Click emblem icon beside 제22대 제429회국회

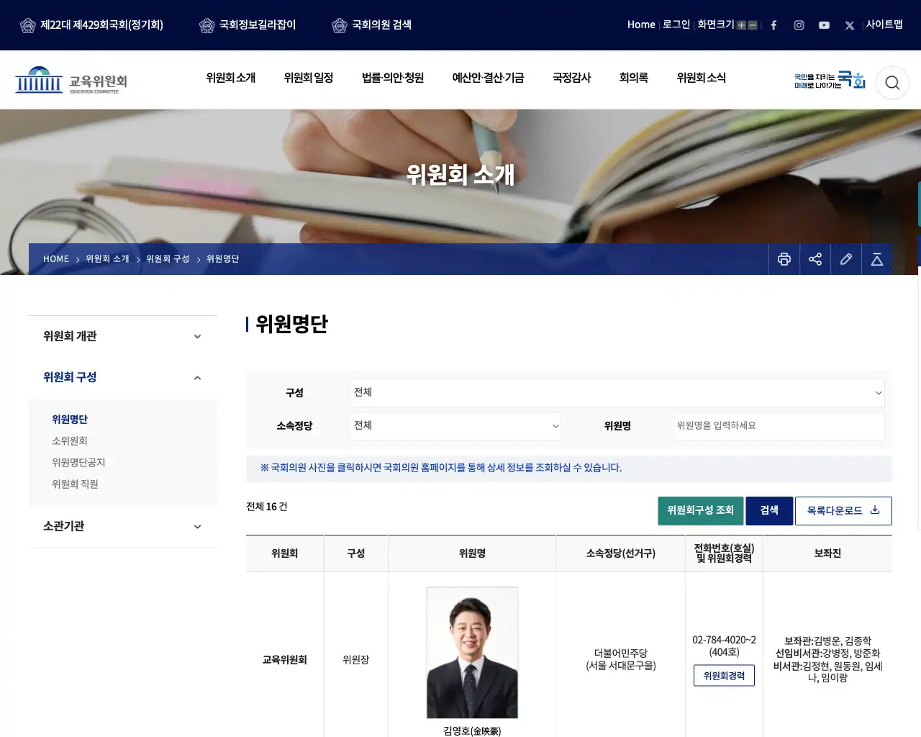click(x=28, y=25)
